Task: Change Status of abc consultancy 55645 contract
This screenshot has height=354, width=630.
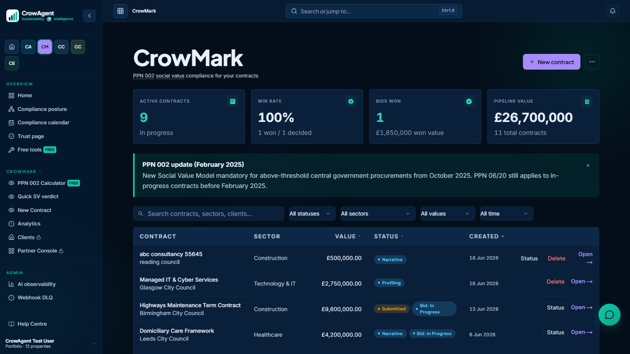Action: tap(529, 258)
